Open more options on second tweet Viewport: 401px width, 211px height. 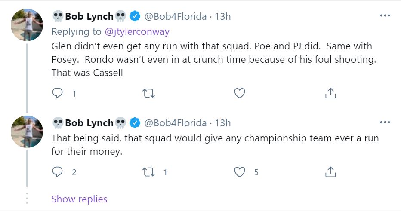coord(385,123)
